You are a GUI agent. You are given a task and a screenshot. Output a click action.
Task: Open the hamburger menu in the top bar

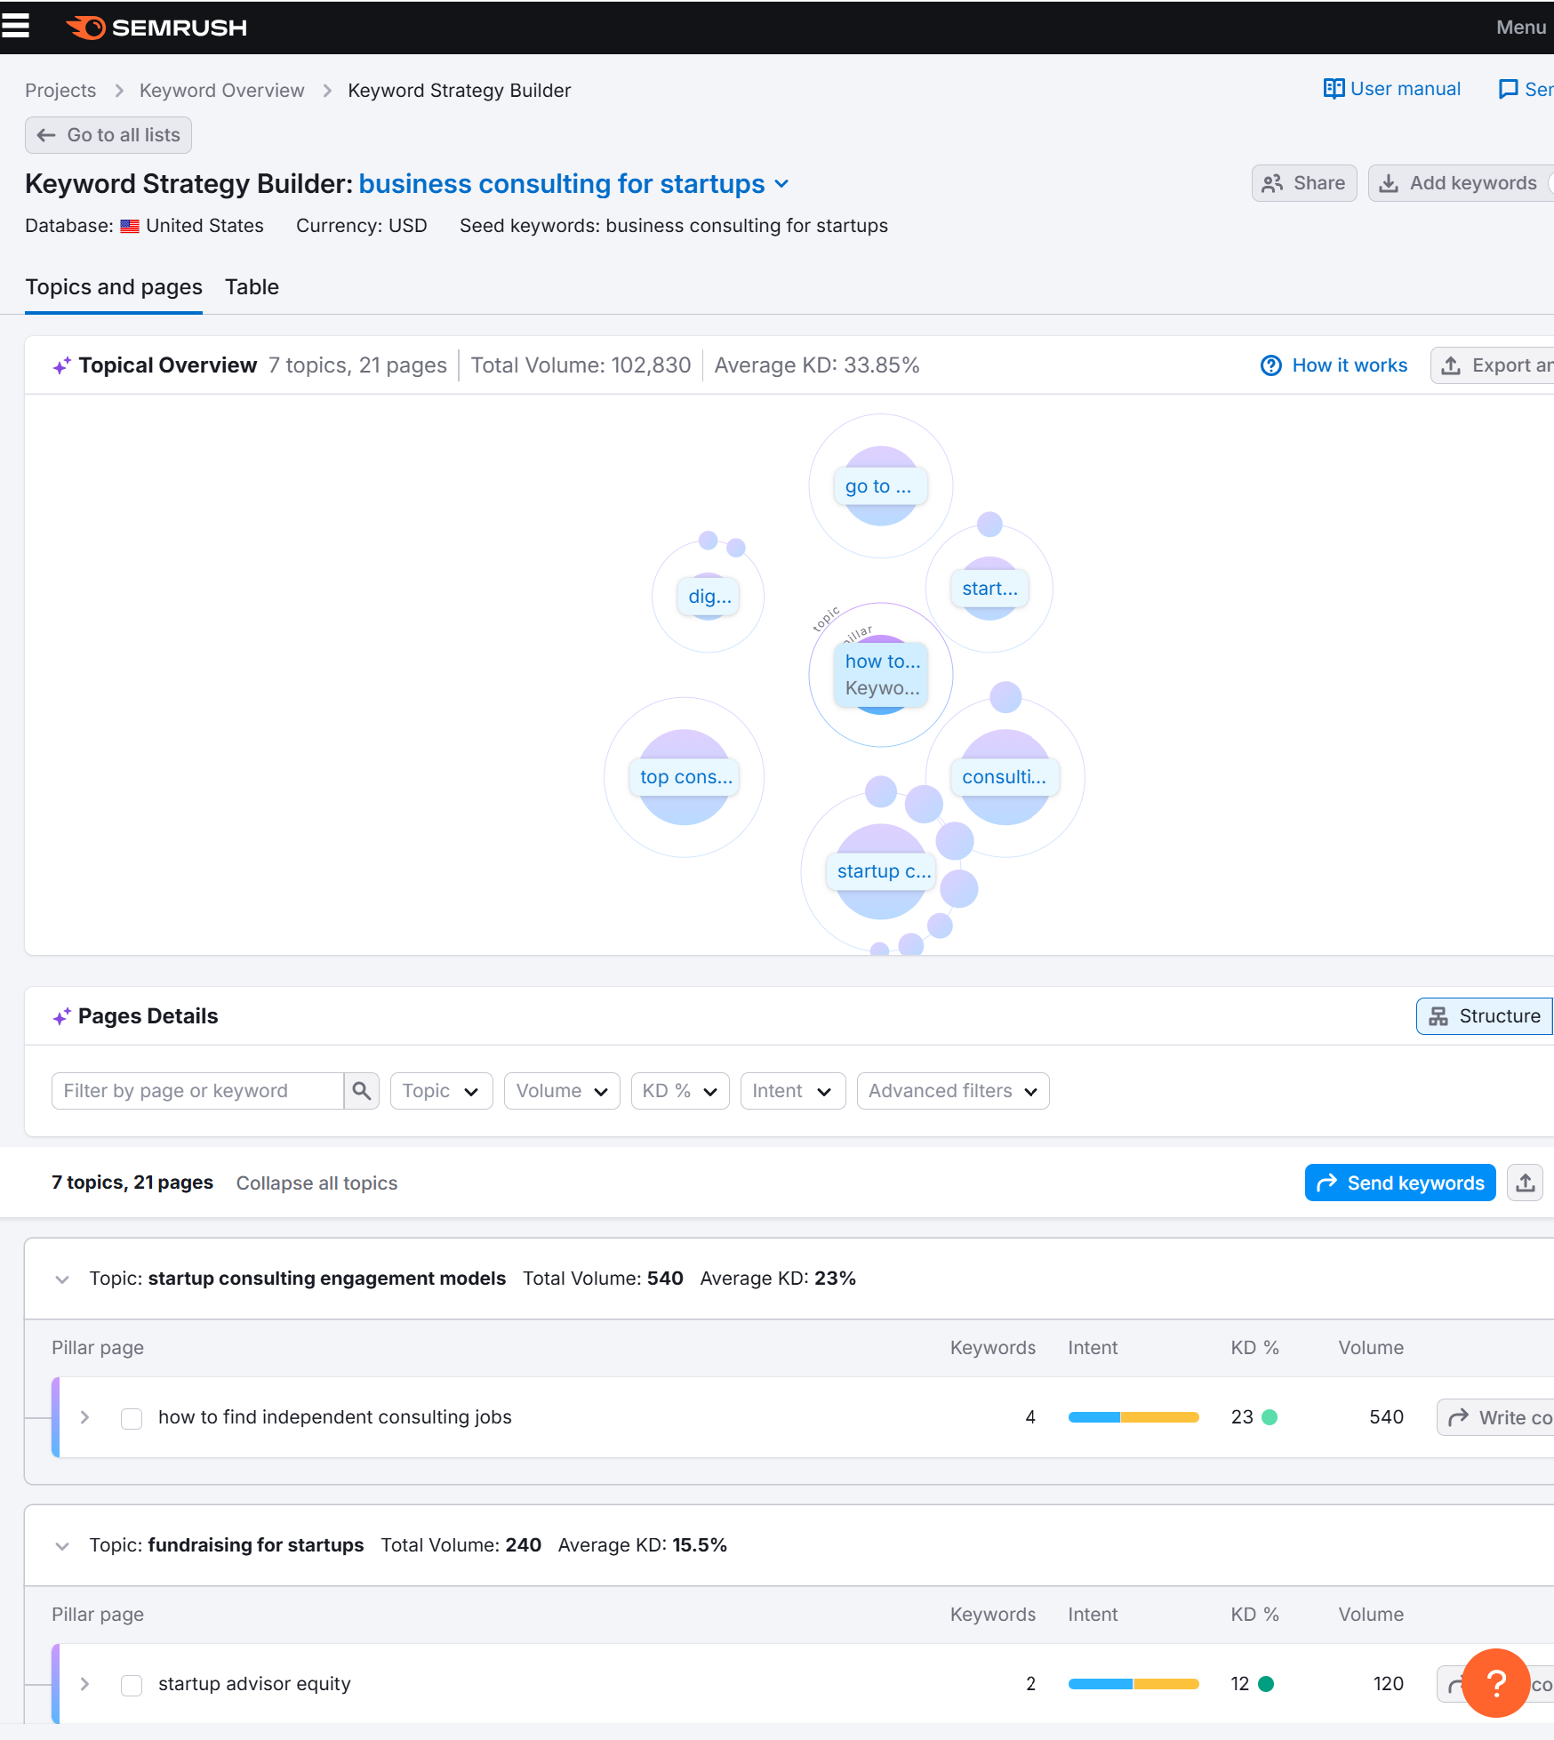(x=16, y=27)
